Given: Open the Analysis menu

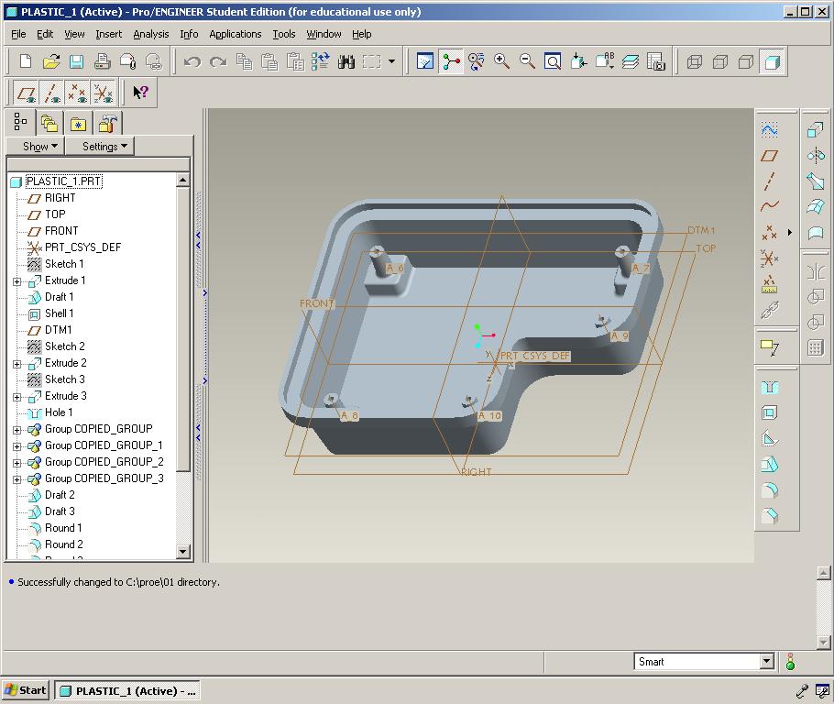Looking at the screenshot, I should (x=150, y=34).
